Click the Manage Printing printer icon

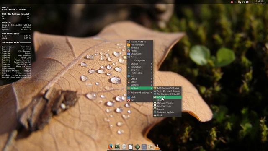coord(155,103)
